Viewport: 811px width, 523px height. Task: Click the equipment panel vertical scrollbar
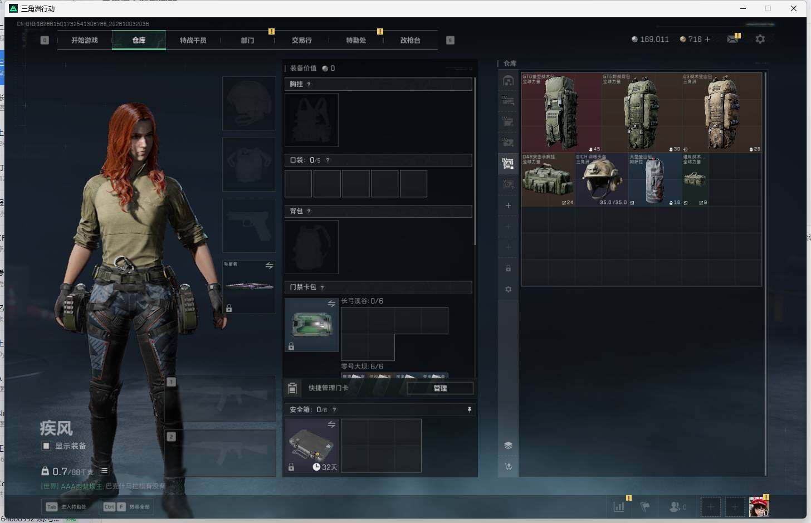pos(475,162)
